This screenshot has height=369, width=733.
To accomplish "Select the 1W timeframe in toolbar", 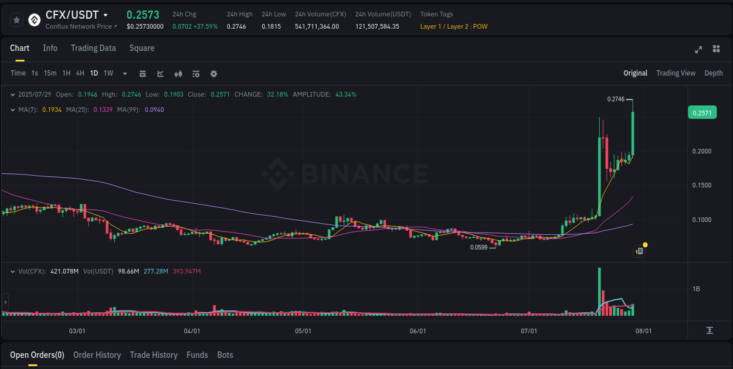I will 108,73.
